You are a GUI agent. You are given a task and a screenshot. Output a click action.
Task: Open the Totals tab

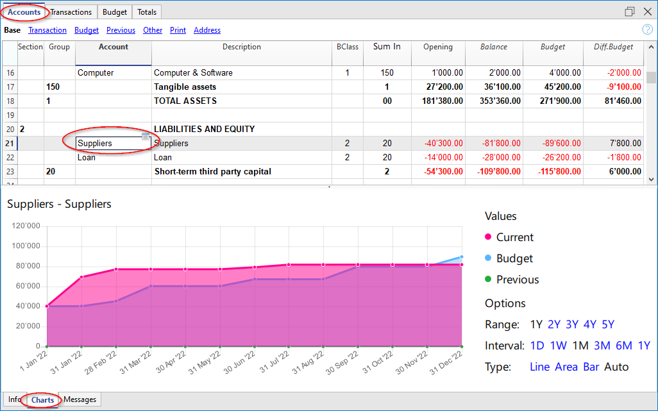147,12
